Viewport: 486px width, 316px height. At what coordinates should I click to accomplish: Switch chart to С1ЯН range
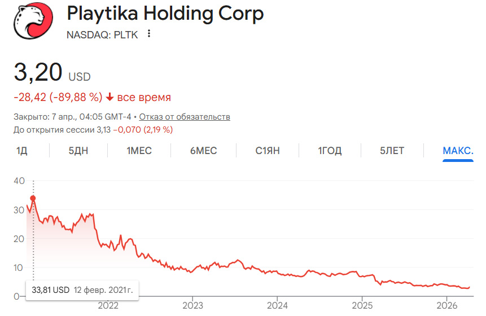268,151
